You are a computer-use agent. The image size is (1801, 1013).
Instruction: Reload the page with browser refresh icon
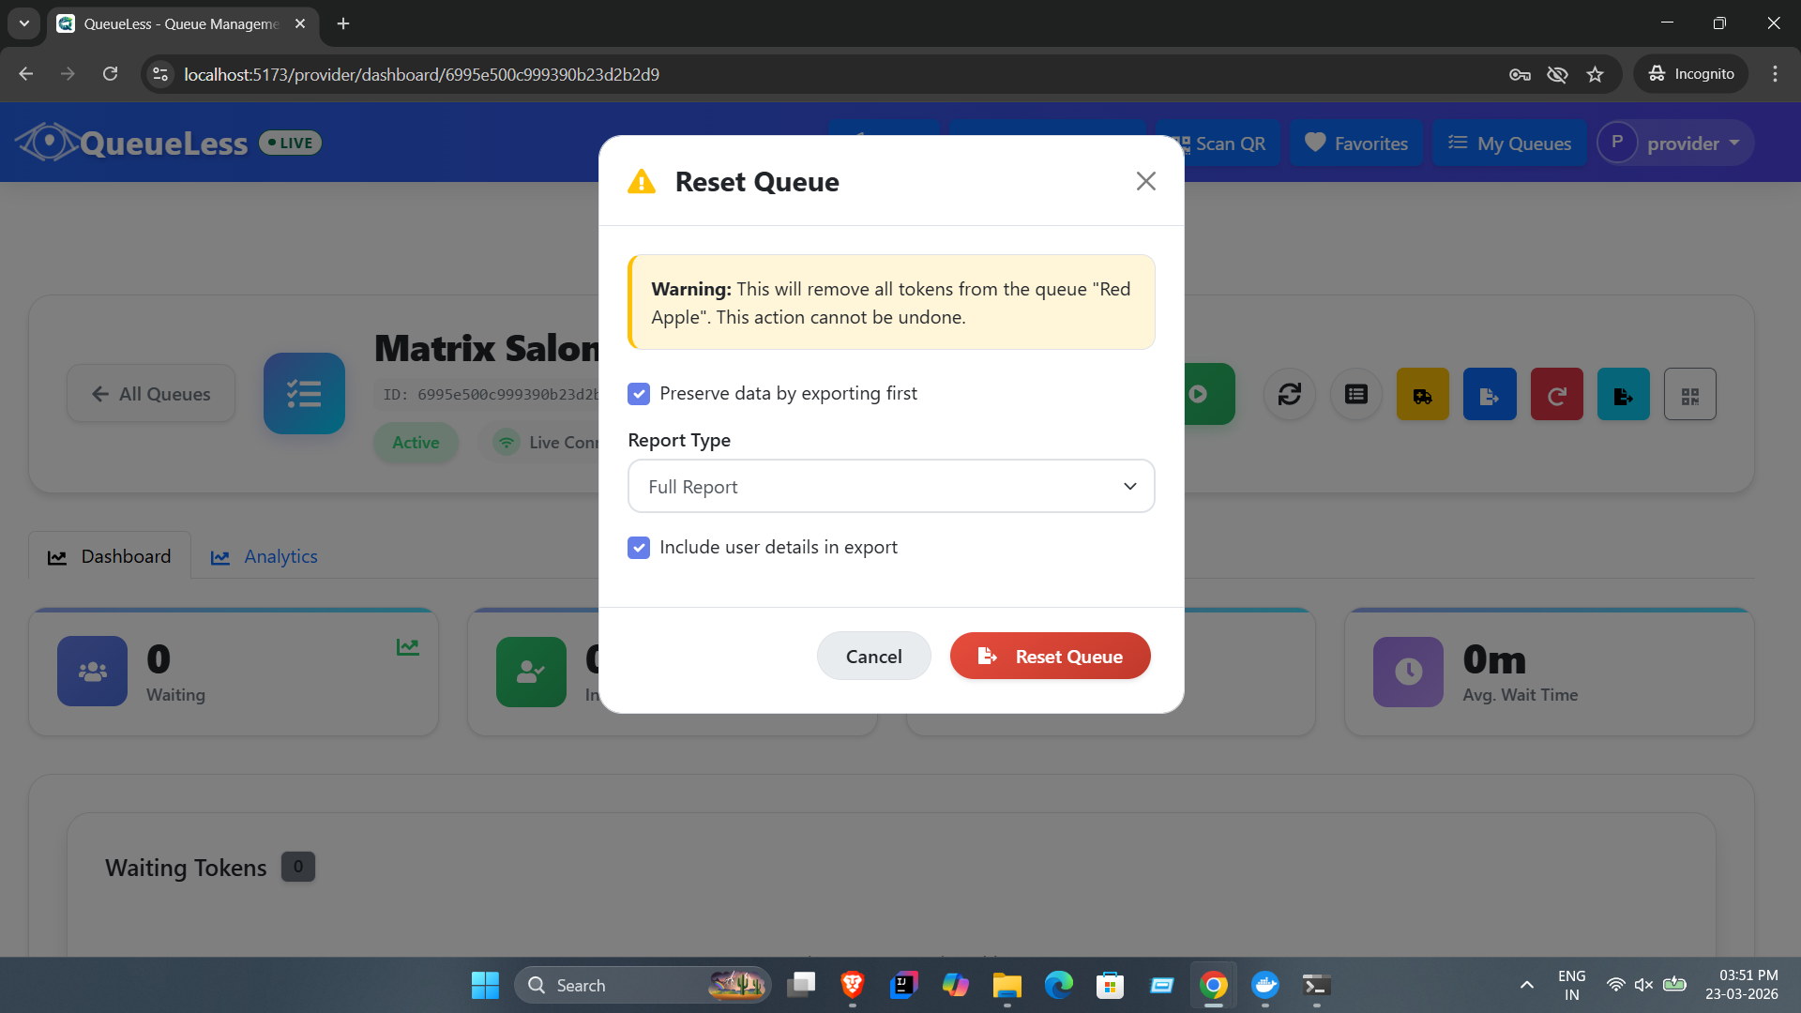110,74
